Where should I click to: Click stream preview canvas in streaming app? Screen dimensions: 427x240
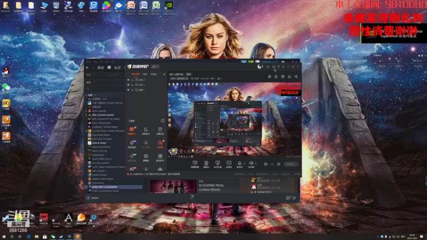tap(234, 119)
